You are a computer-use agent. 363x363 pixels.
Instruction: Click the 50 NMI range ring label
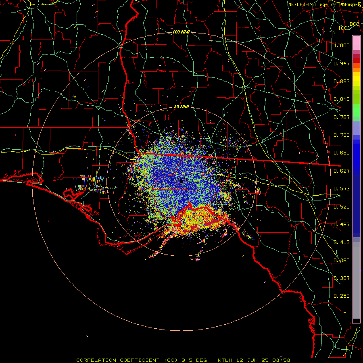pyautogui.click(x=181, y=107)
